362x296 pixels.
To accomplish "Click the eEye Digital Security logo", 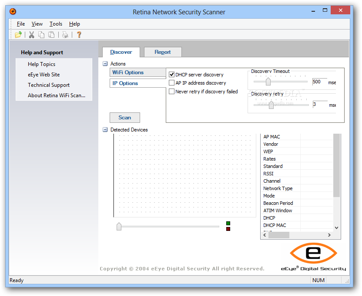I will [313, 257].
